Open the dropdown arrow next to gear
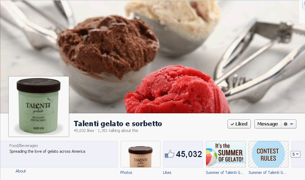Screen dimensions: 305x180 pos(291,124)
